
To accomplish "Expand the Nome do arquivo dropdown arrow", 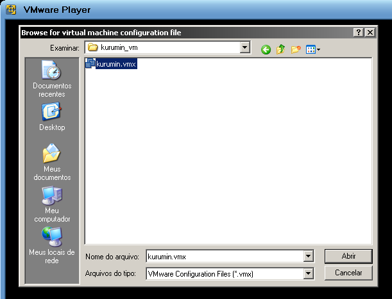I will point(308,256).
